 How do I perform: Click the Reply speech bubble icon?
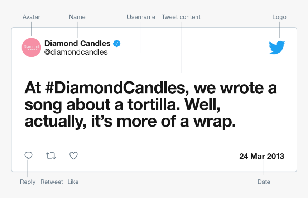pyautogui.click(x=28, y=155)
